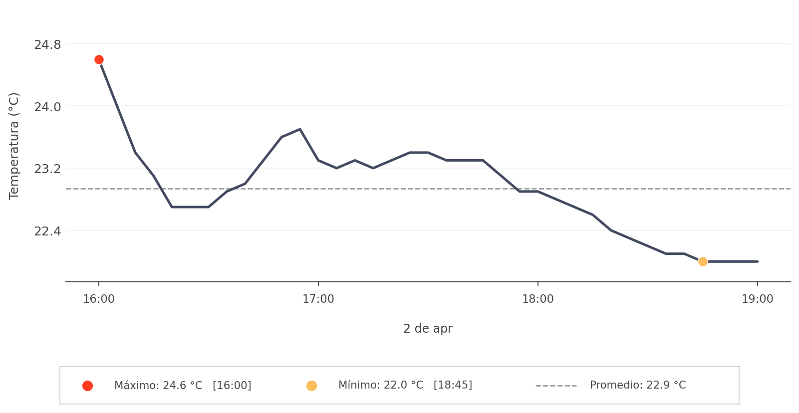Click the temperature line's endpoint at 19:00
The image size is (799, 413).
[757, 261]
